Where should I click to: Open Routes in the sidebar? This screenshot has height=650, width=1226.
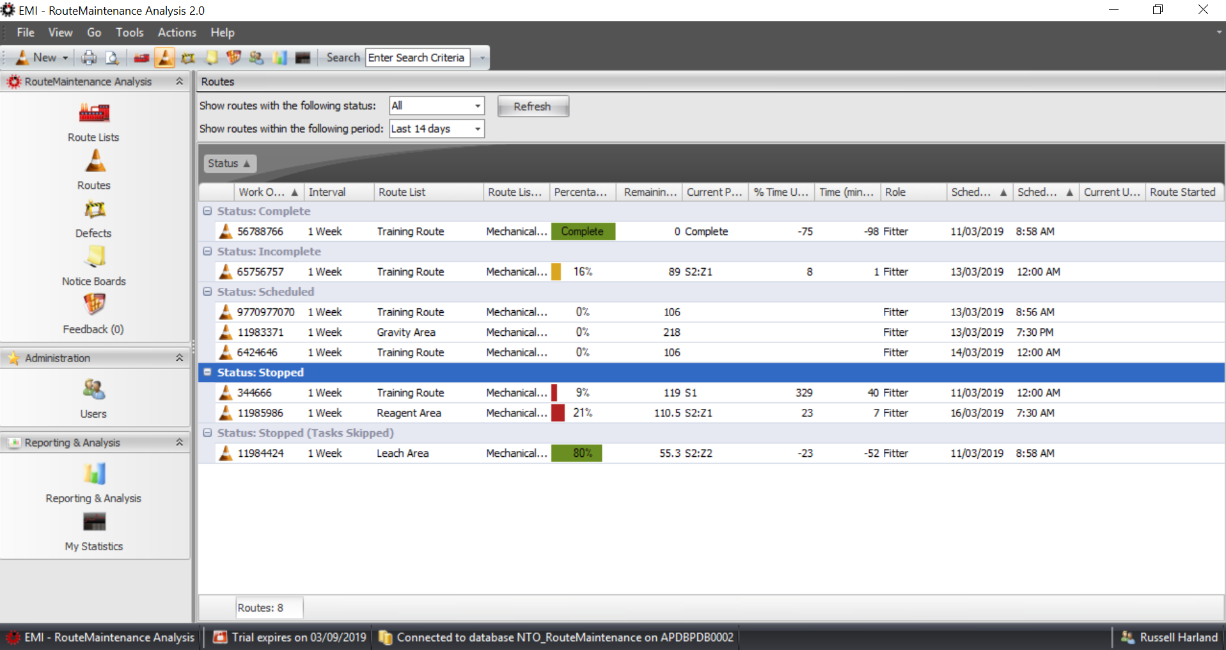click(x=94, y=170)
